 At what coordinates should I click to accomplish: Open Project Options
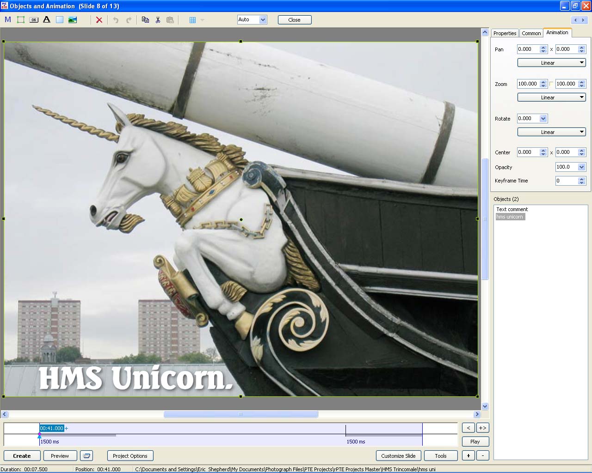point(130,456)
